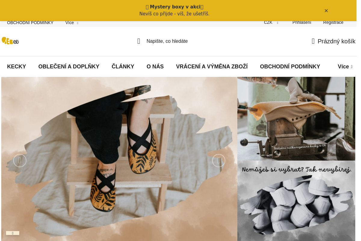Open OBLEČENÍ A DOPLŇKY menu

click(x=69, y=67)
